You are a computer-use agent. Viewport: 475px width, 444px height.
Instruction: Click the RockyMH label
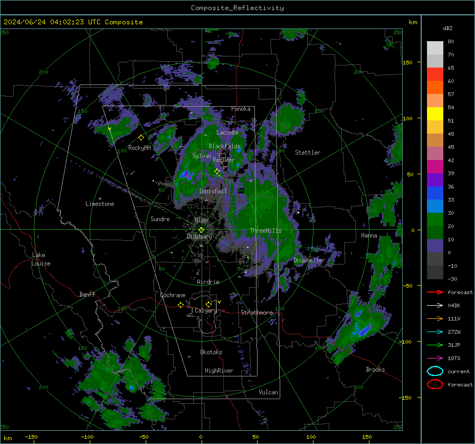139,148
